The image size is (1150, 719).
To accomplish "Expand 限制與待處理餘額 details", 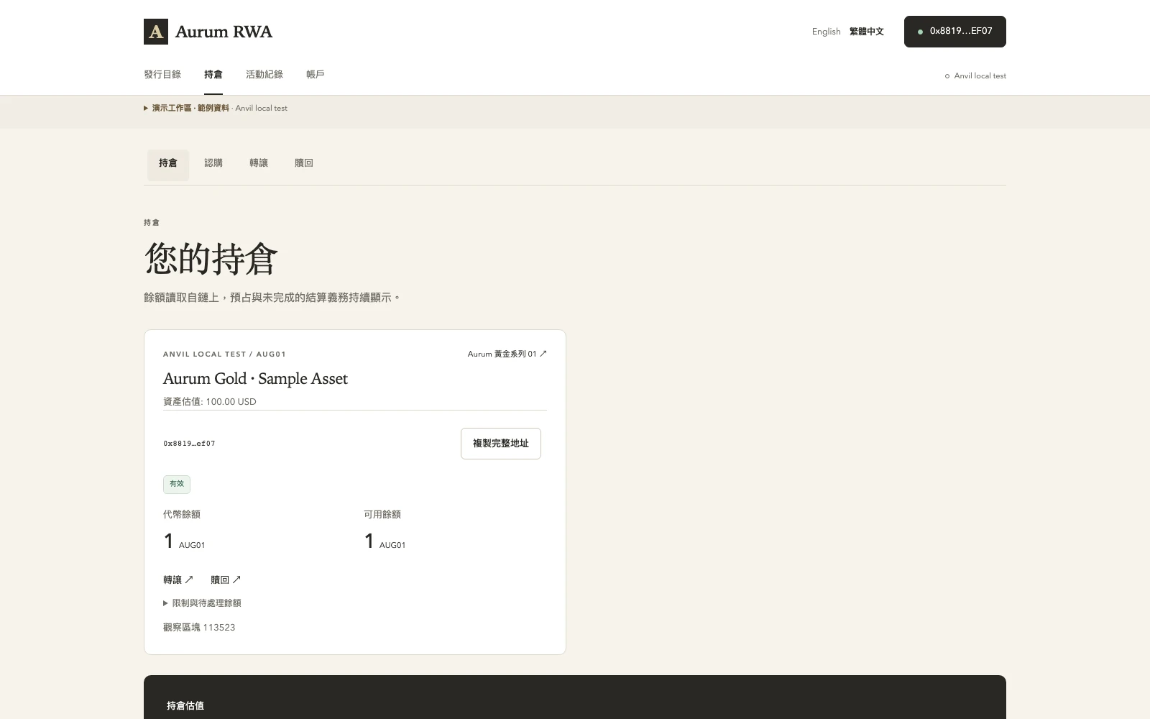I will [x=202, y=603].
